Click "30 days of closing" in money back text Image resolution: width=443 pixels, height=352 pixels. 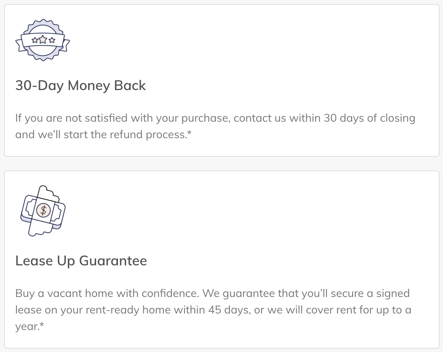pyautogui.click(x=369, y=118)
